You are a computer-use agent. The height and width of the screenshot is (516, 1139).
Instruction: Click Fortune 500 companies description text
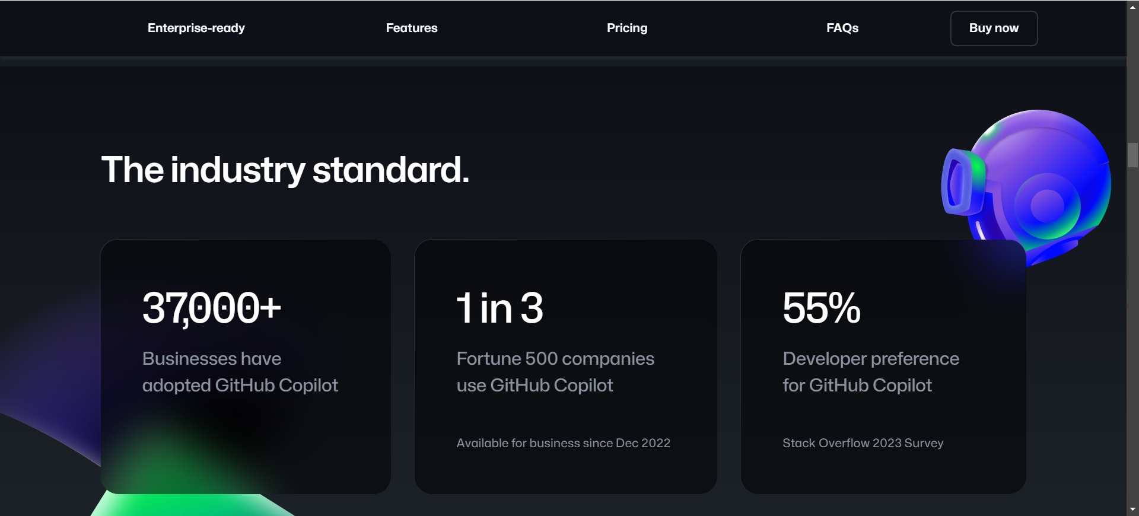click(x=555, y=372)
